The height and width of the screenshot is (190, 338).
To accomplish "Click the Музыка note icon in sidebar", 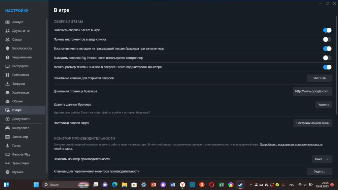I will tap(8, 172).
